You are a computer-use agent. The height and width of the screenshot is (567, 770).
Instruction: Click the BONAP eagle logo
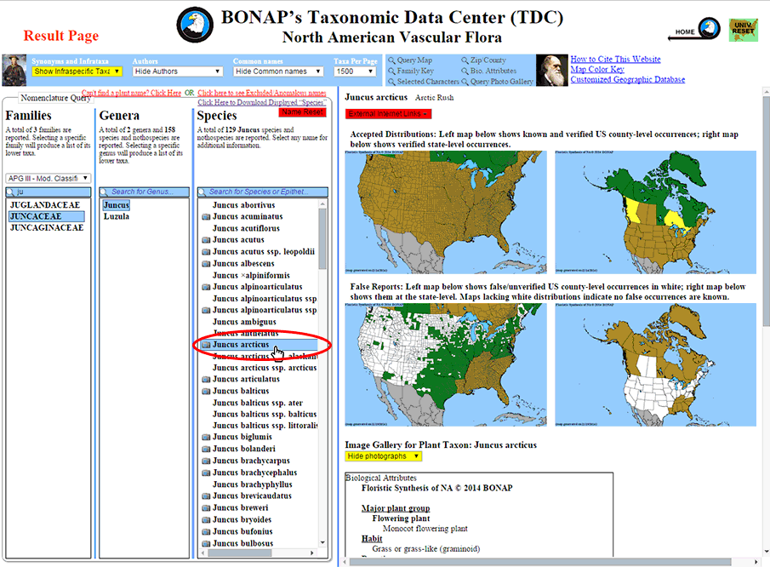point(195,25)
